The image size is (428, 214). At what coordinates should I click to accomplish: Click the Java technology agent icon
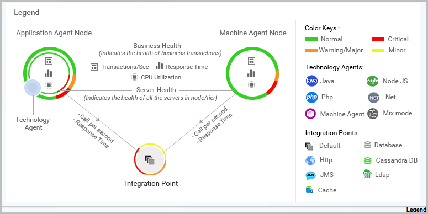[x=311, y=81]
